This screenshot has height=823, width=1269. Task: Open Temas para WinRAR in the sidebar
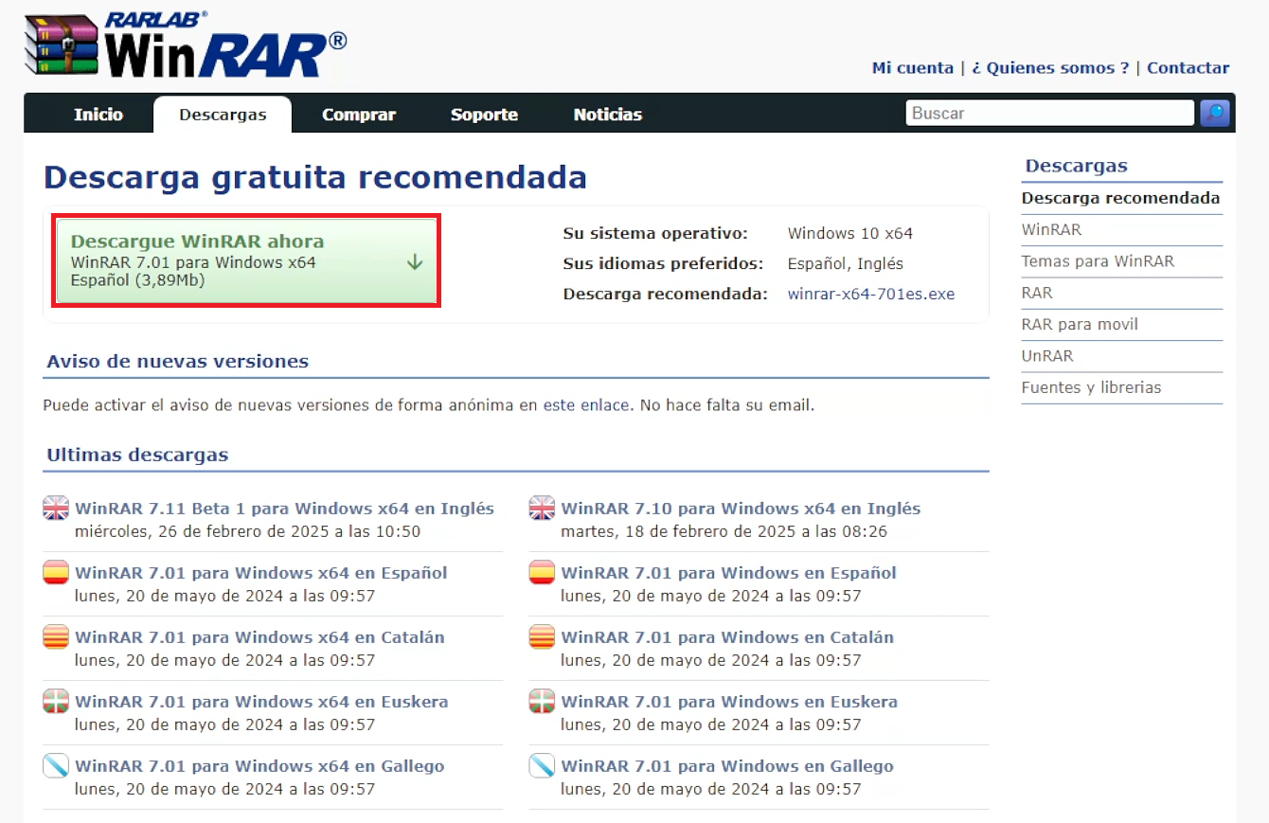(x=1098, y=260)
